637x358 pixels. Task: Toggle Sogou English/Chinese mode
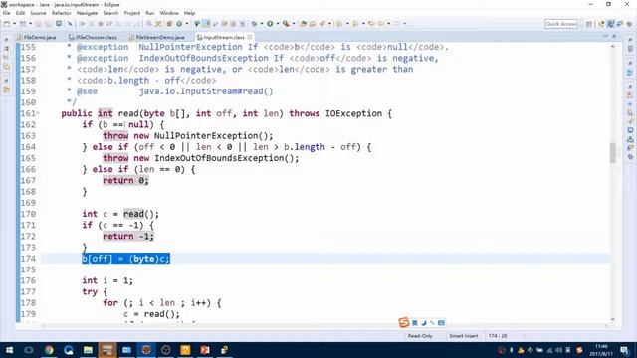(414, 323)
